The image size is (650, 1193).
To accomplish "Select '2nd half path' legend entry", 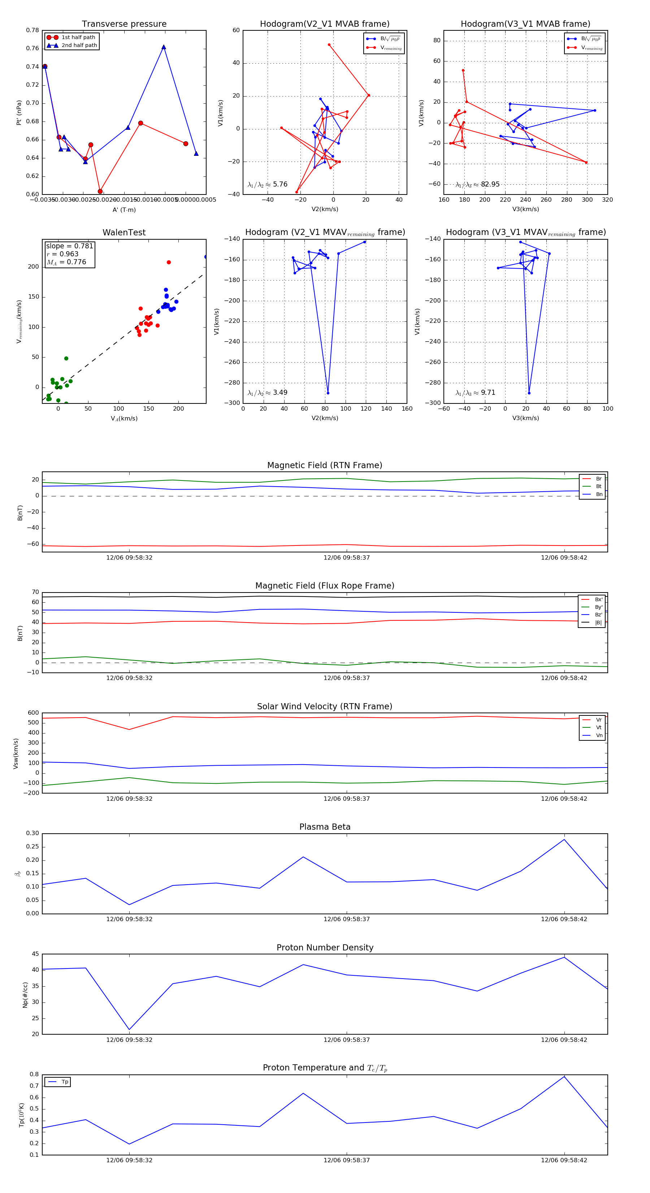I will [72, 46].
